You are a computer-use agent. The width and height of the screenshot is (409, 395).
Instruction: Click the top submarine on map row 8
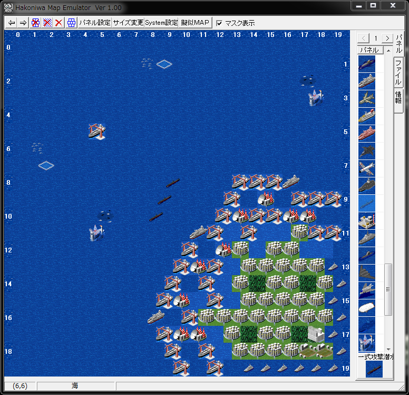(173, 183)
